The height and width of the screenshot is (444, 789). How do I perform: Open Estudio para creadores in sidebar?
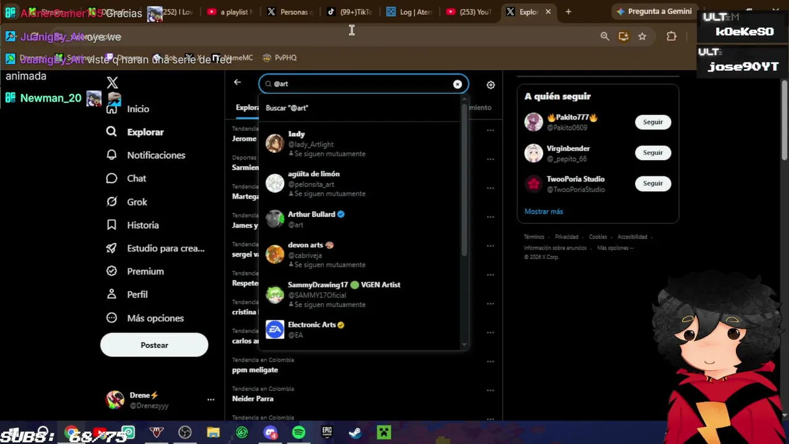click(x=155, y=249)
